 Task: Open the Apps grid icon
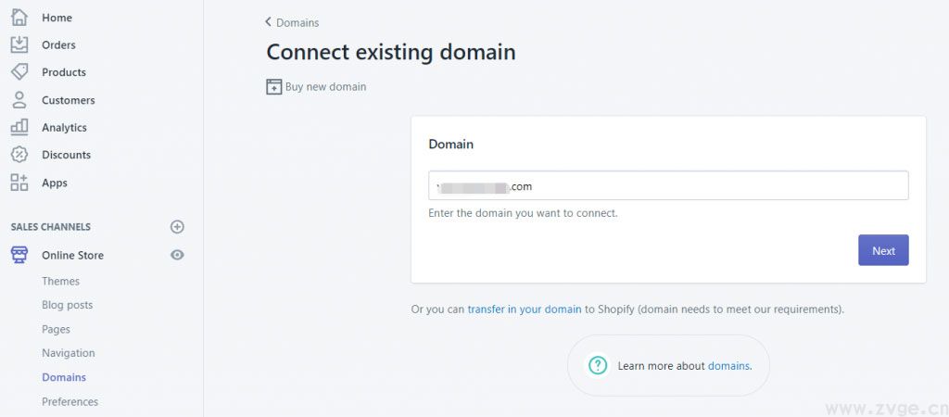(19, 183)
